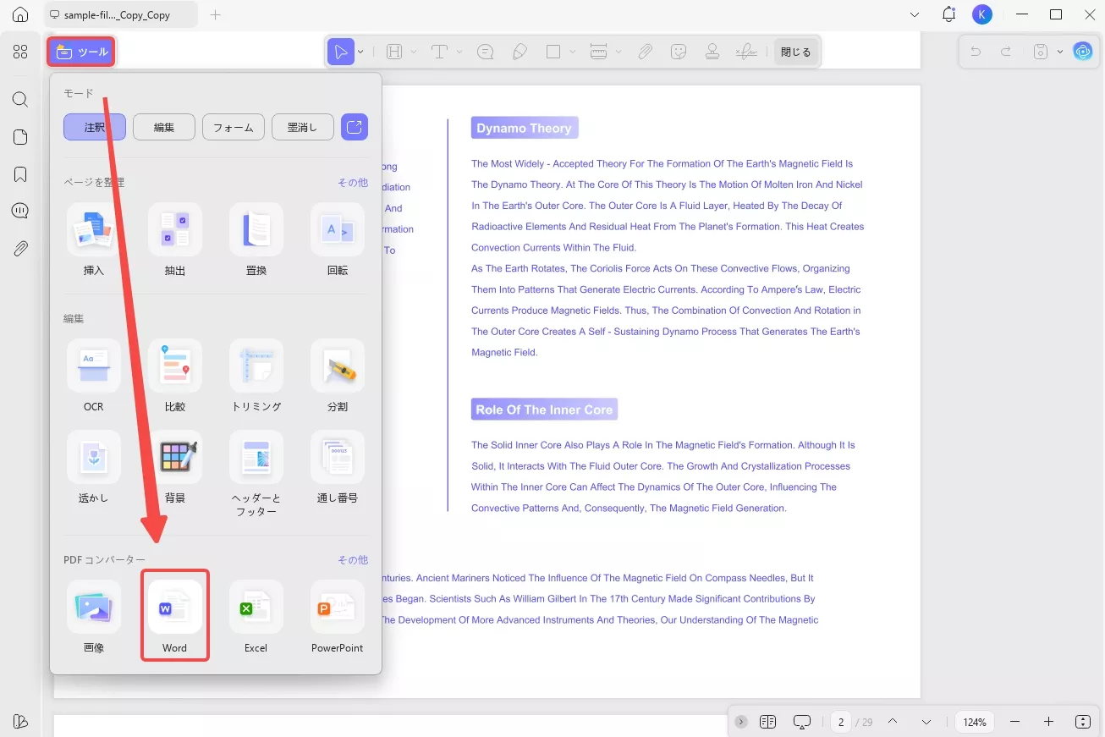Expand the measure tool dropdown arrow

pos(618,52)
